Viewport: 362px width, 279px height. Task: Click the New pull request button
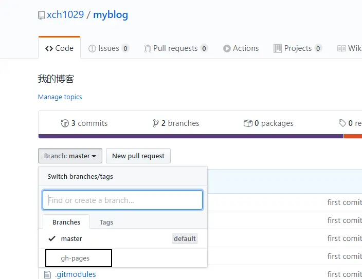point(138,156)
